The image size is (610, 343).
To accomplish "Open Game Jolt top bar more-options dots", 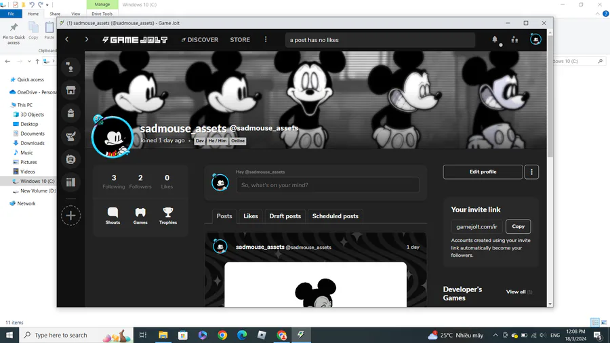I will click(266, 39).
